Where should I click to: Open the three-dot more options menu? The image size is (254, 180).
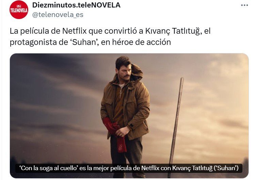244,5
